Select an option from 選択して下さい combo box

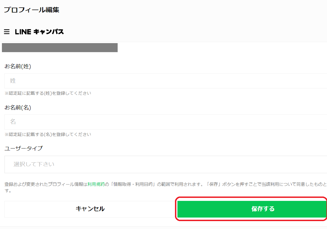coord(164,164)
